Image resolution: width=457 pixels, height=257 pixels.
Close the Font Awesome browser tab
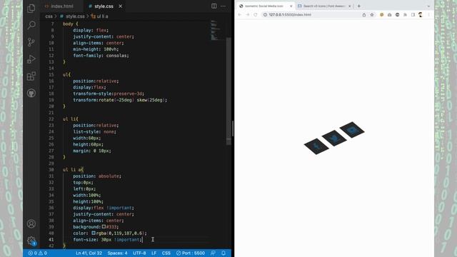click(x=350, y=6)
